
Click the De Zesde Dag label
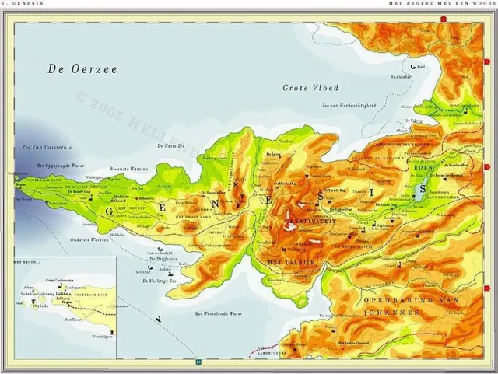click(x=386, y=204)
